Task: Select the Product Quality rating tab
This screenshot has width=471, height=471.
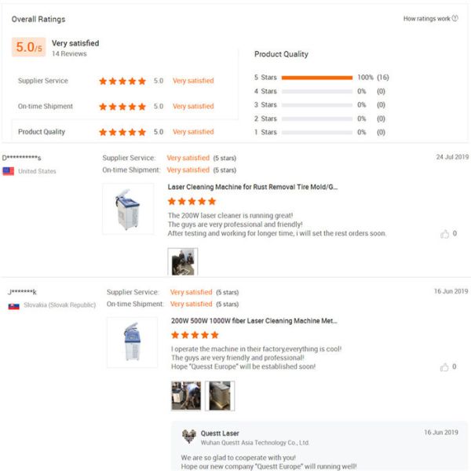Action: coord(42,132)
